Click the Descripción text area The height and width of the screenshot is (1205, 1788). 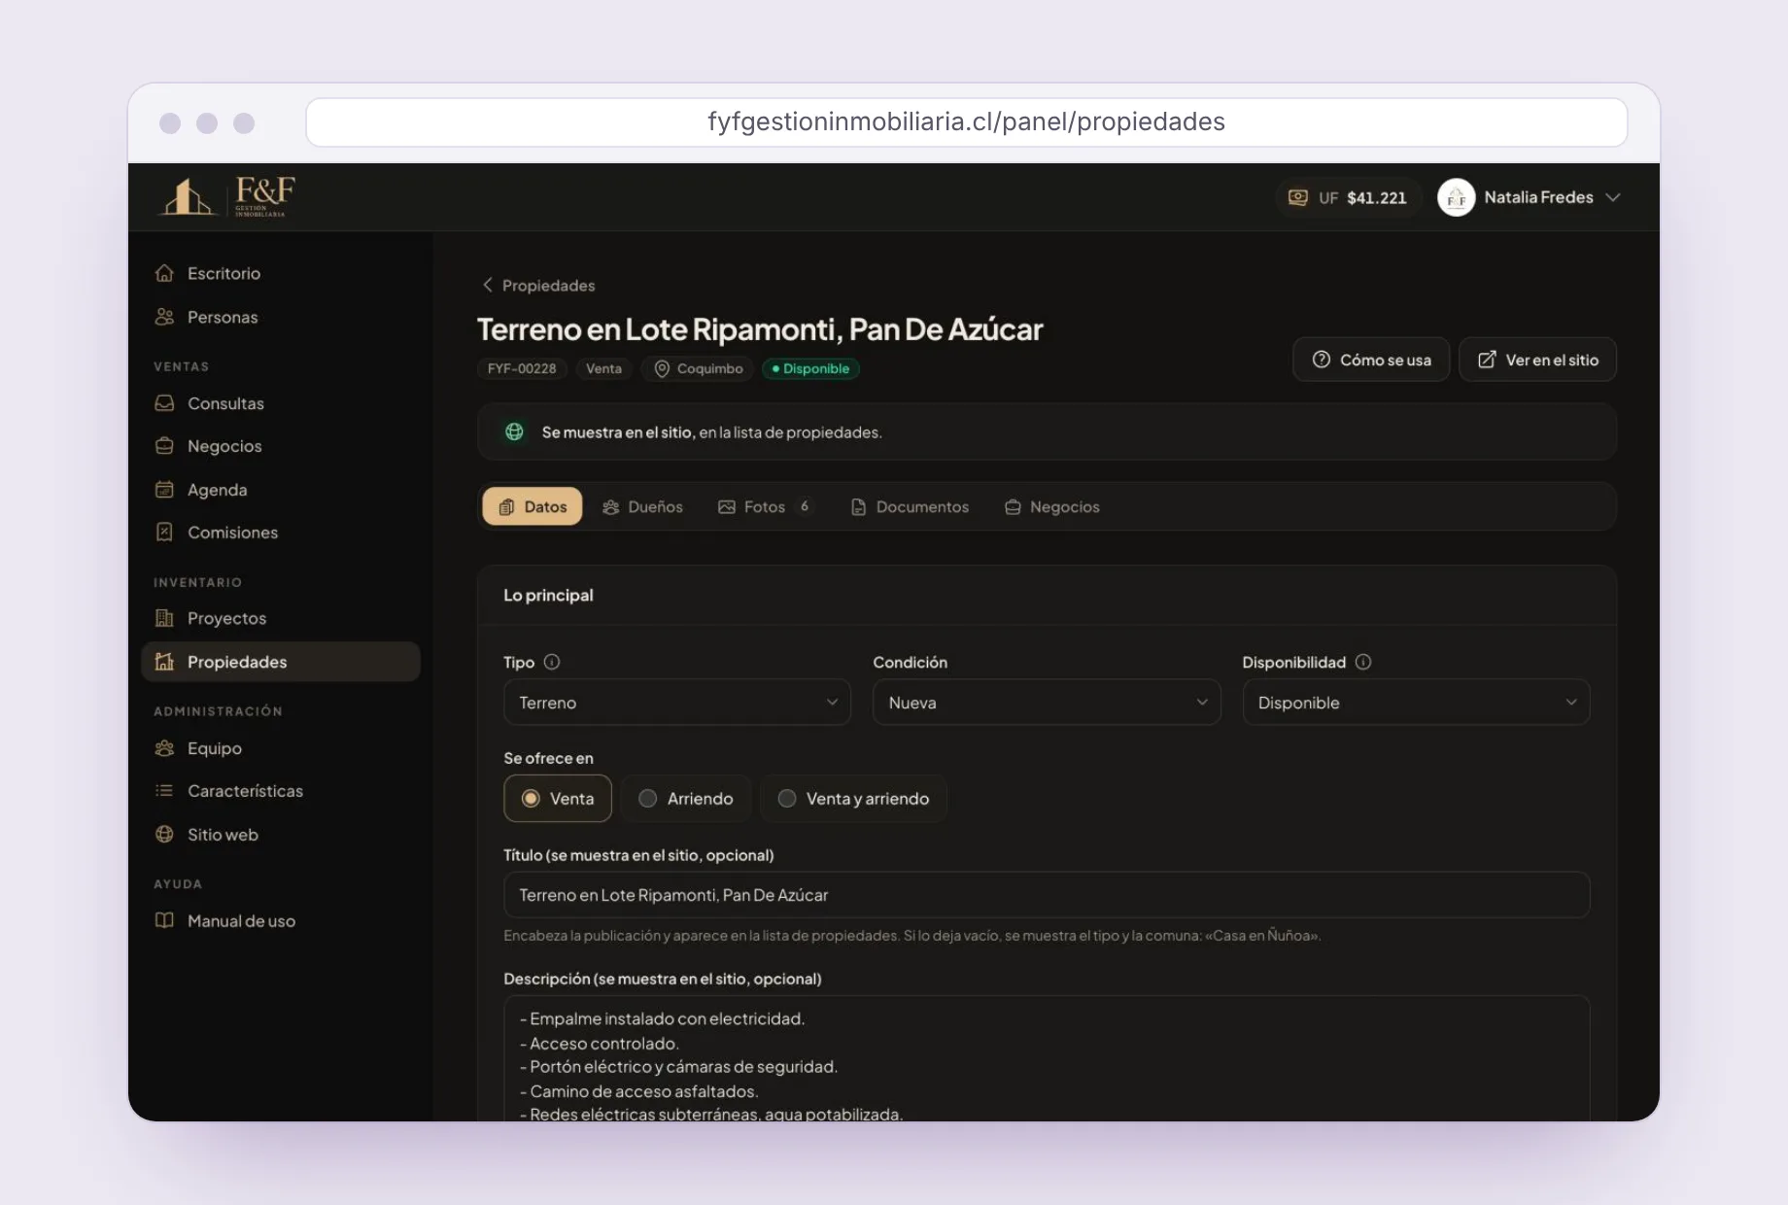pos(1047,1058)
